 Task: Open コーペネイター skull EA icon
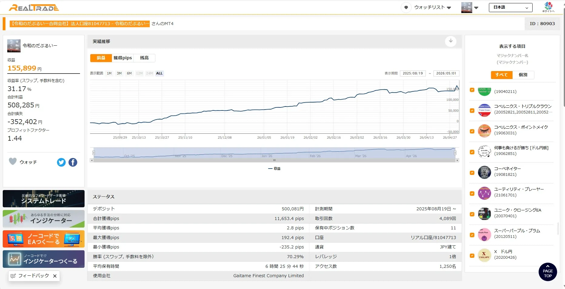484,172
